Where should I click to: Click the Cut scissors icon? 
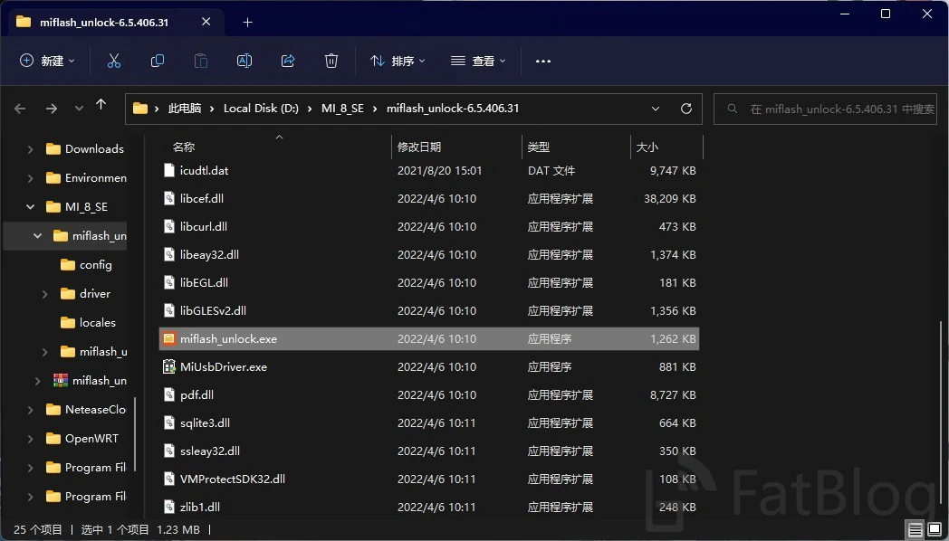point(114,61)
